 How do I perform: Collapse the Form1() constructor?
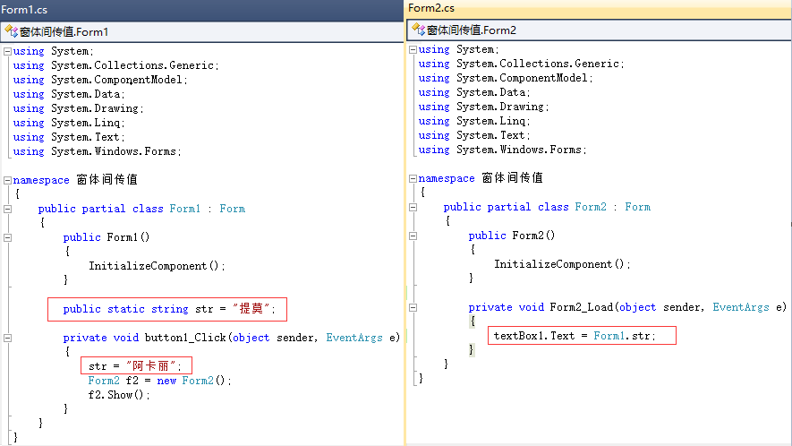pyautogui.click(x=7, y=237)
